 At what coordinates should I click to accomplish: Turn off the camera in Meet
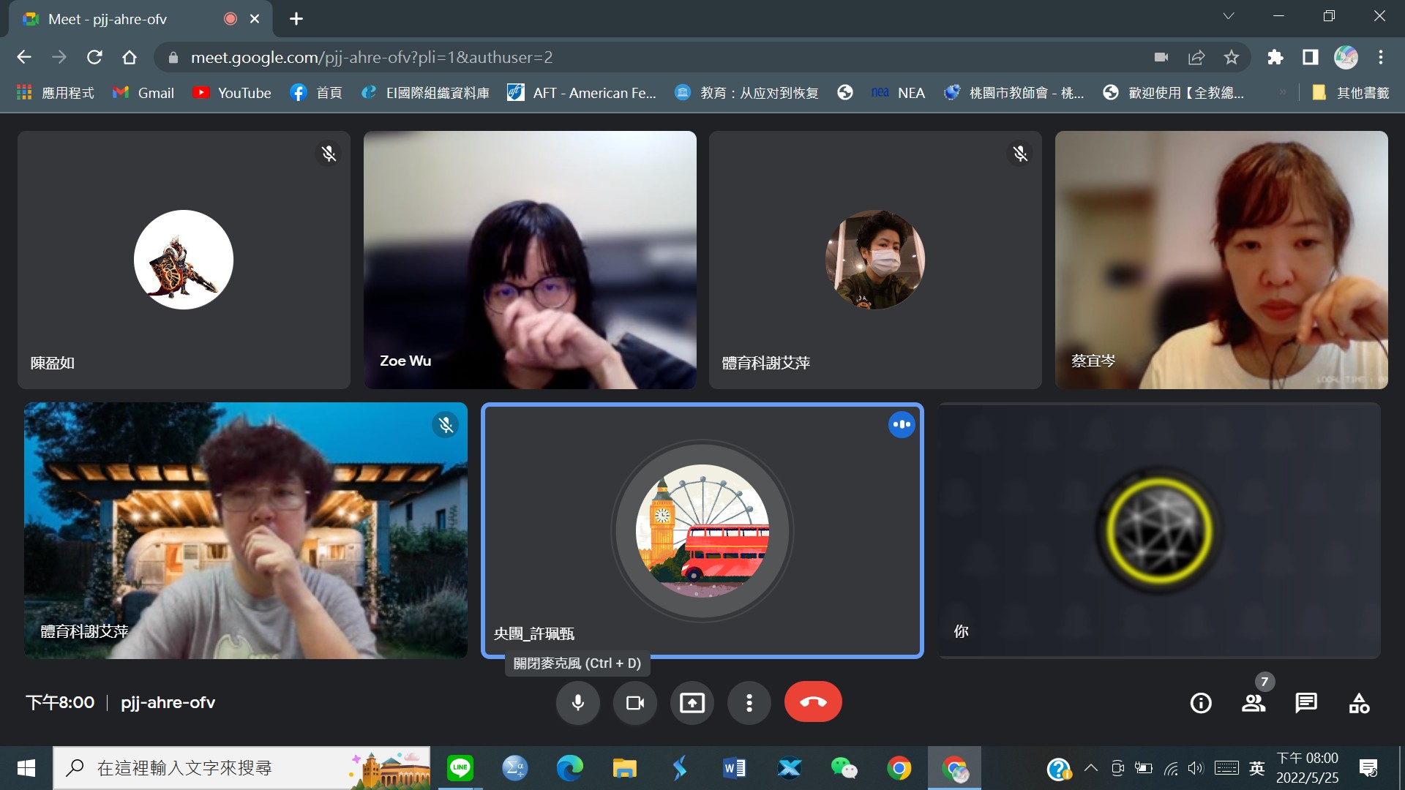coord(634,703)
